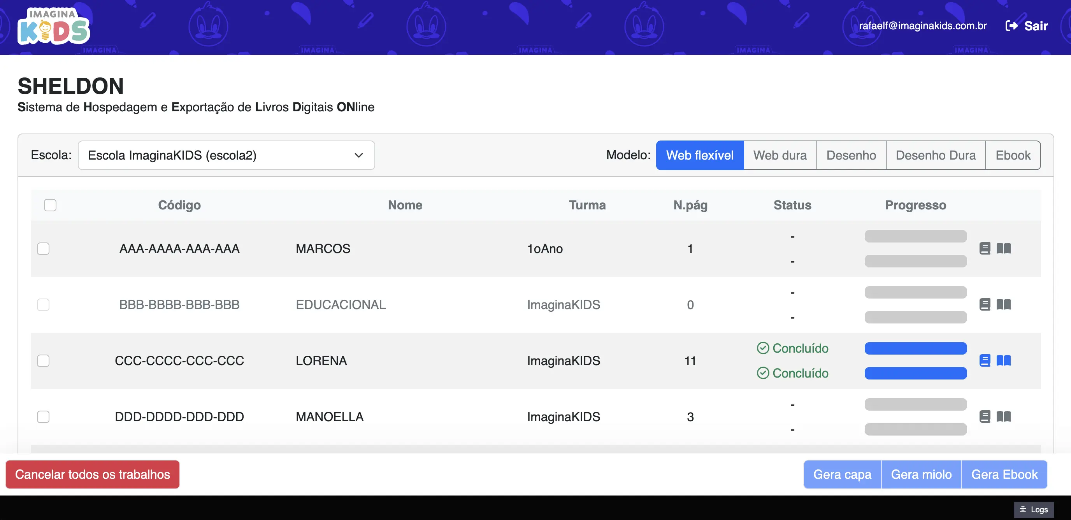Select the Ebook model tab
This screenshot has width=1071, height=520.
1013,155
